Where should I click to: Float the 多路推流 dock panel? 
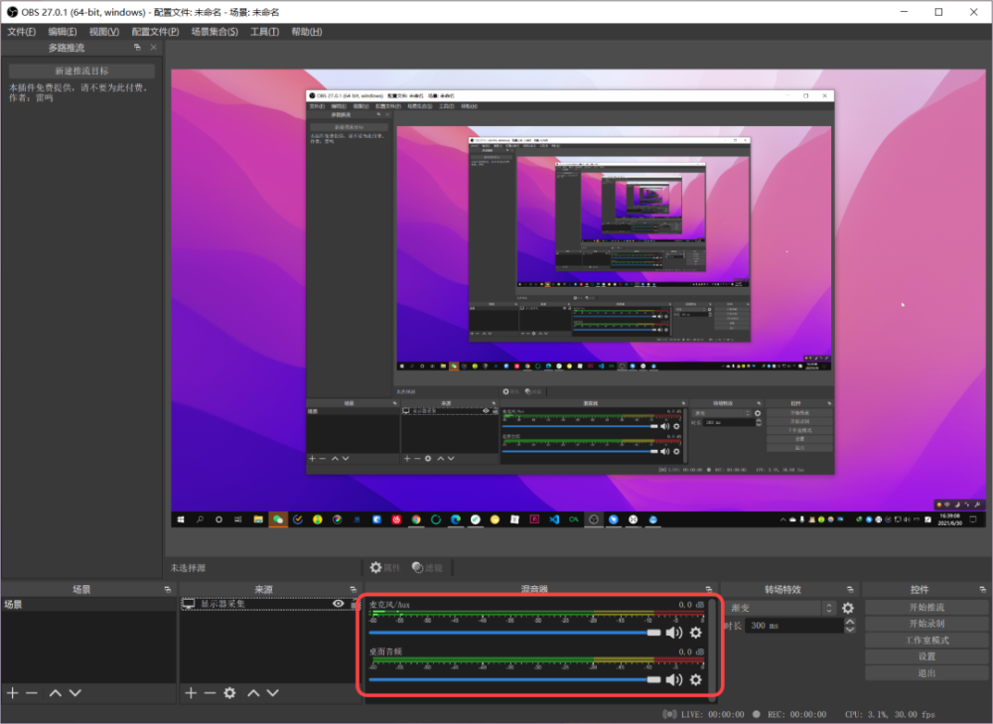[137, 48]
